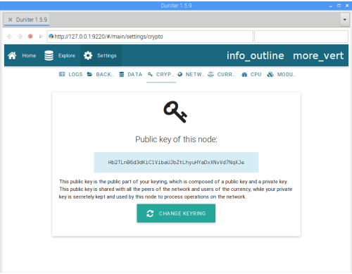352x274 pixels.
Task: Click the Crypto key tab icon
Action: [150, 75]
